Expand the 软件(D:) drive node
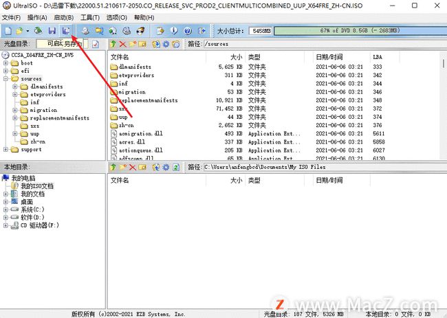 click(x=6, y=217)
